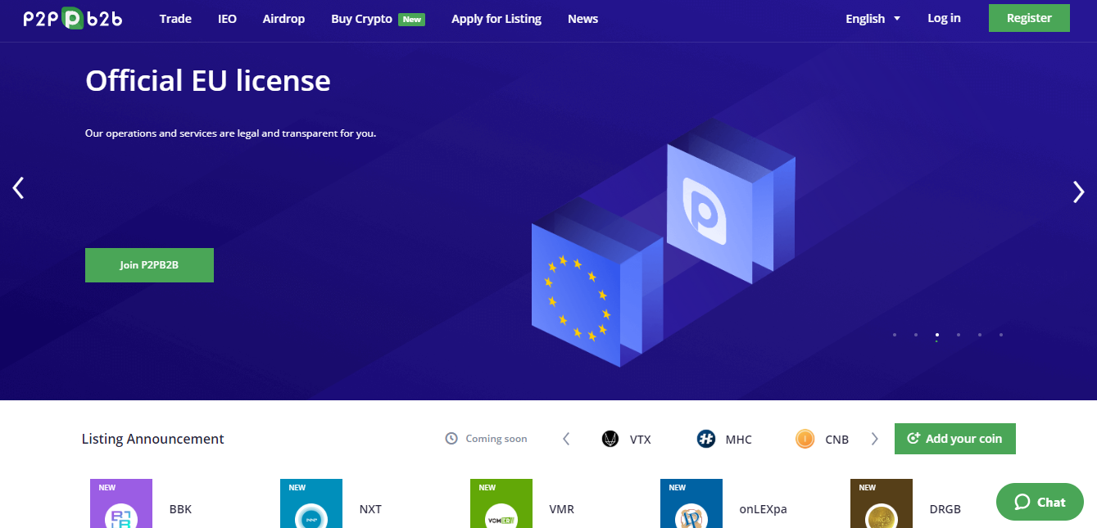Select the first carousel dot

(x=895, y=335)
